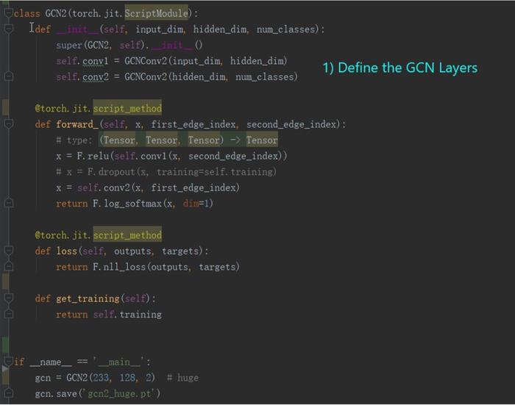515x405 pixels.
Task: Collapse the class GCN2 fold marker
Action: click(9, 13)
